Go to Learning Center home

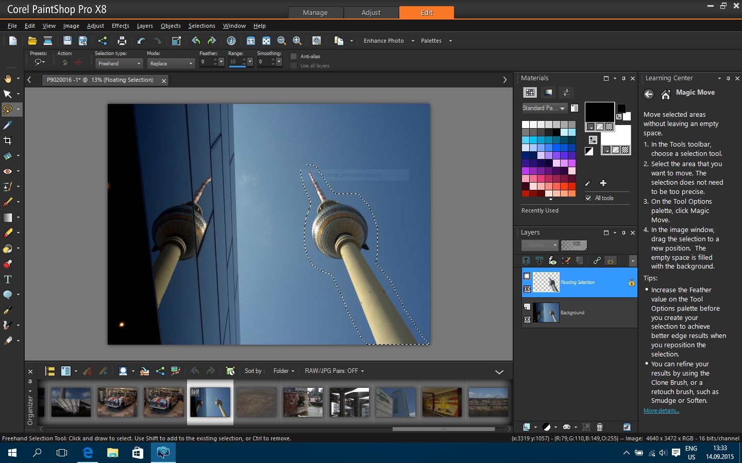pyautogui.click(x=665, y=94)
